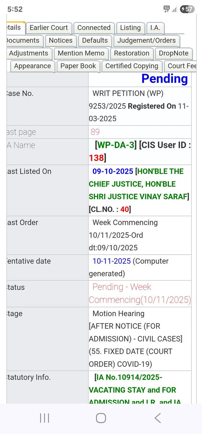Click the Last Listed On row label

pos(29,171)
